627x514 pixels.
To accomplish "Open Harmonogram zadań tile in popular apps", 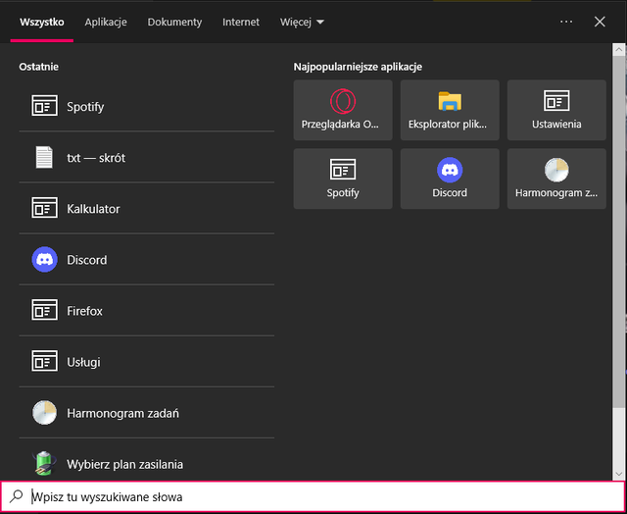I will 556,179.
